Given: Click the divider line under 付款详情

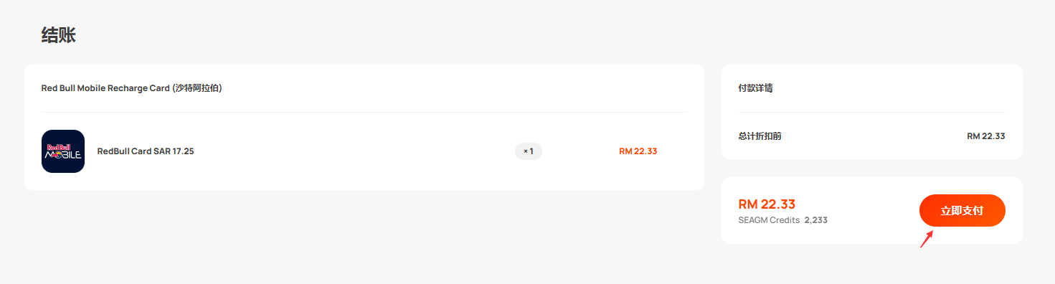Looking at the screenshot, I should (x=871, y=112).
